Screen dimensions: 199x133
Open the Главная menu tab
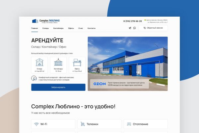click(x=34, y=28)
